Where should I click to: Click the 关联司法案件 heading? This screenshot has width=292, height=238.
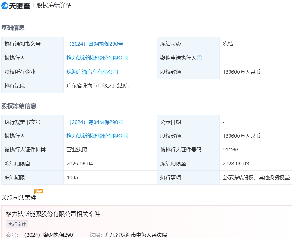point(19,198)
